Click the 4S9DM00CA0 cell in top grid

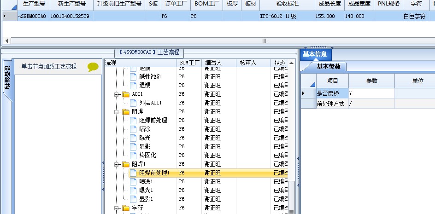tap(34, 16)
